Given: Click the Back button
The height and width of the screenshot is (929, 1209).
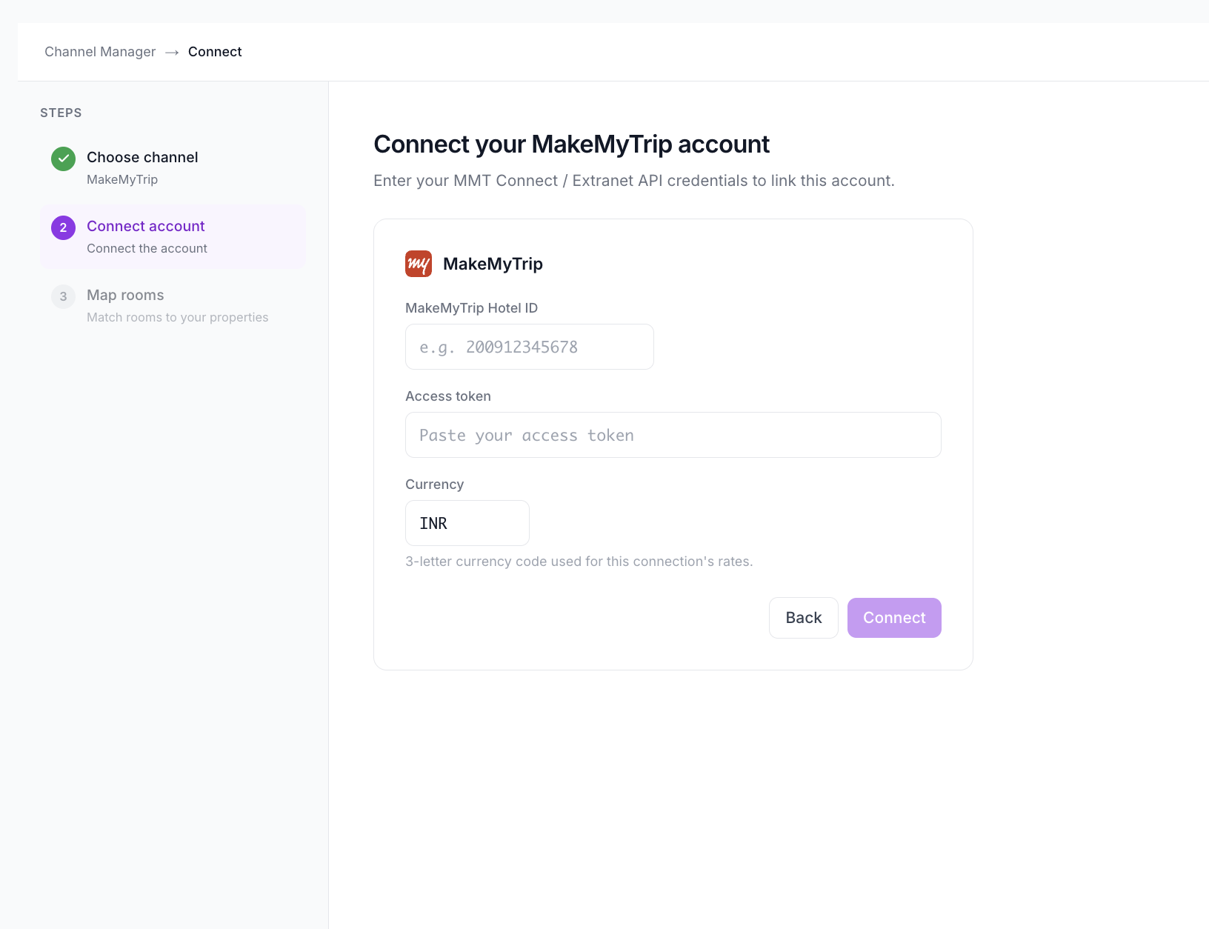Looking at the screenshot, I should (804, 618).
